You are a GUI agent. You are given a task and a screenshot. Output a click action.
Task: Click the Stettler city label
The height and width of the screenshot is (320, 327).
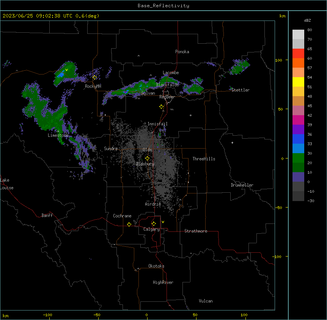(x=241, y=90)
